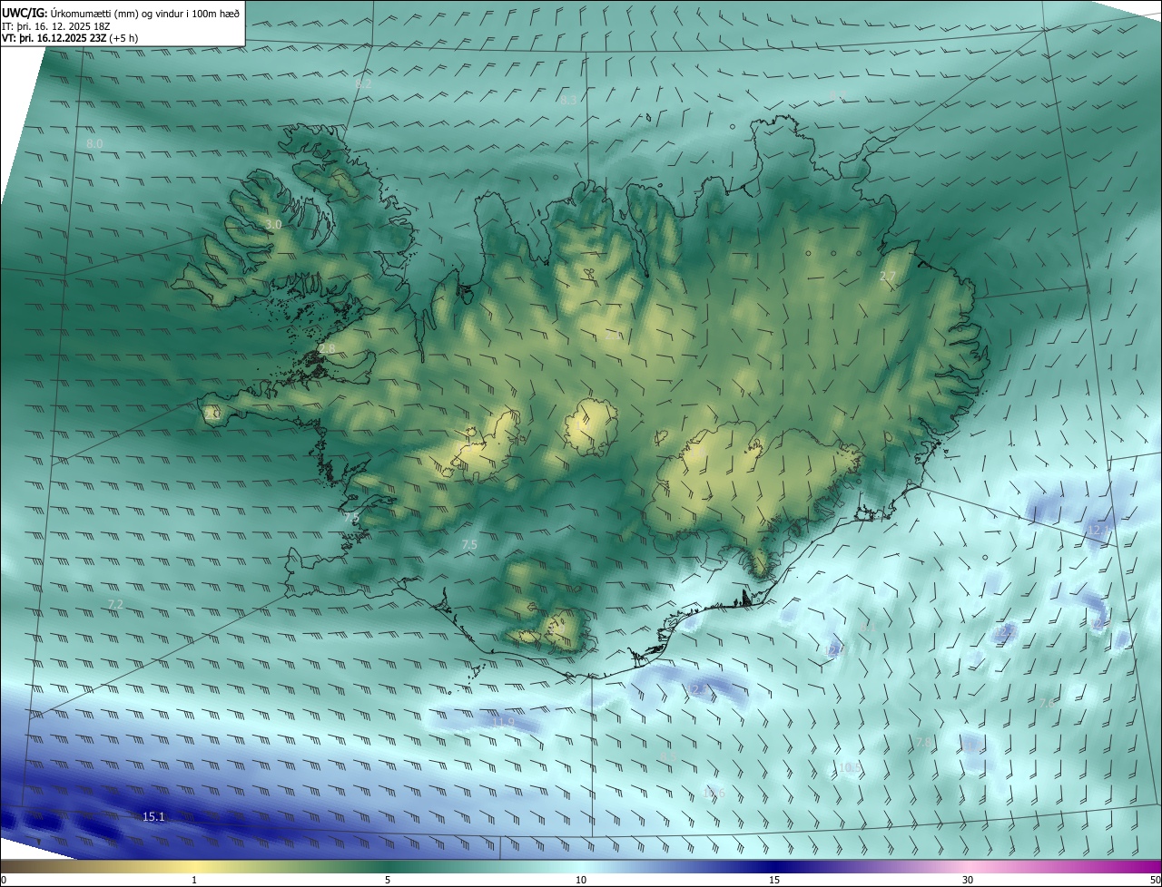Click the title text 'Úrkomumætti (mm) og vindur í 100m hæð'
Viewport: 1162px width, 887px height.
144,13
